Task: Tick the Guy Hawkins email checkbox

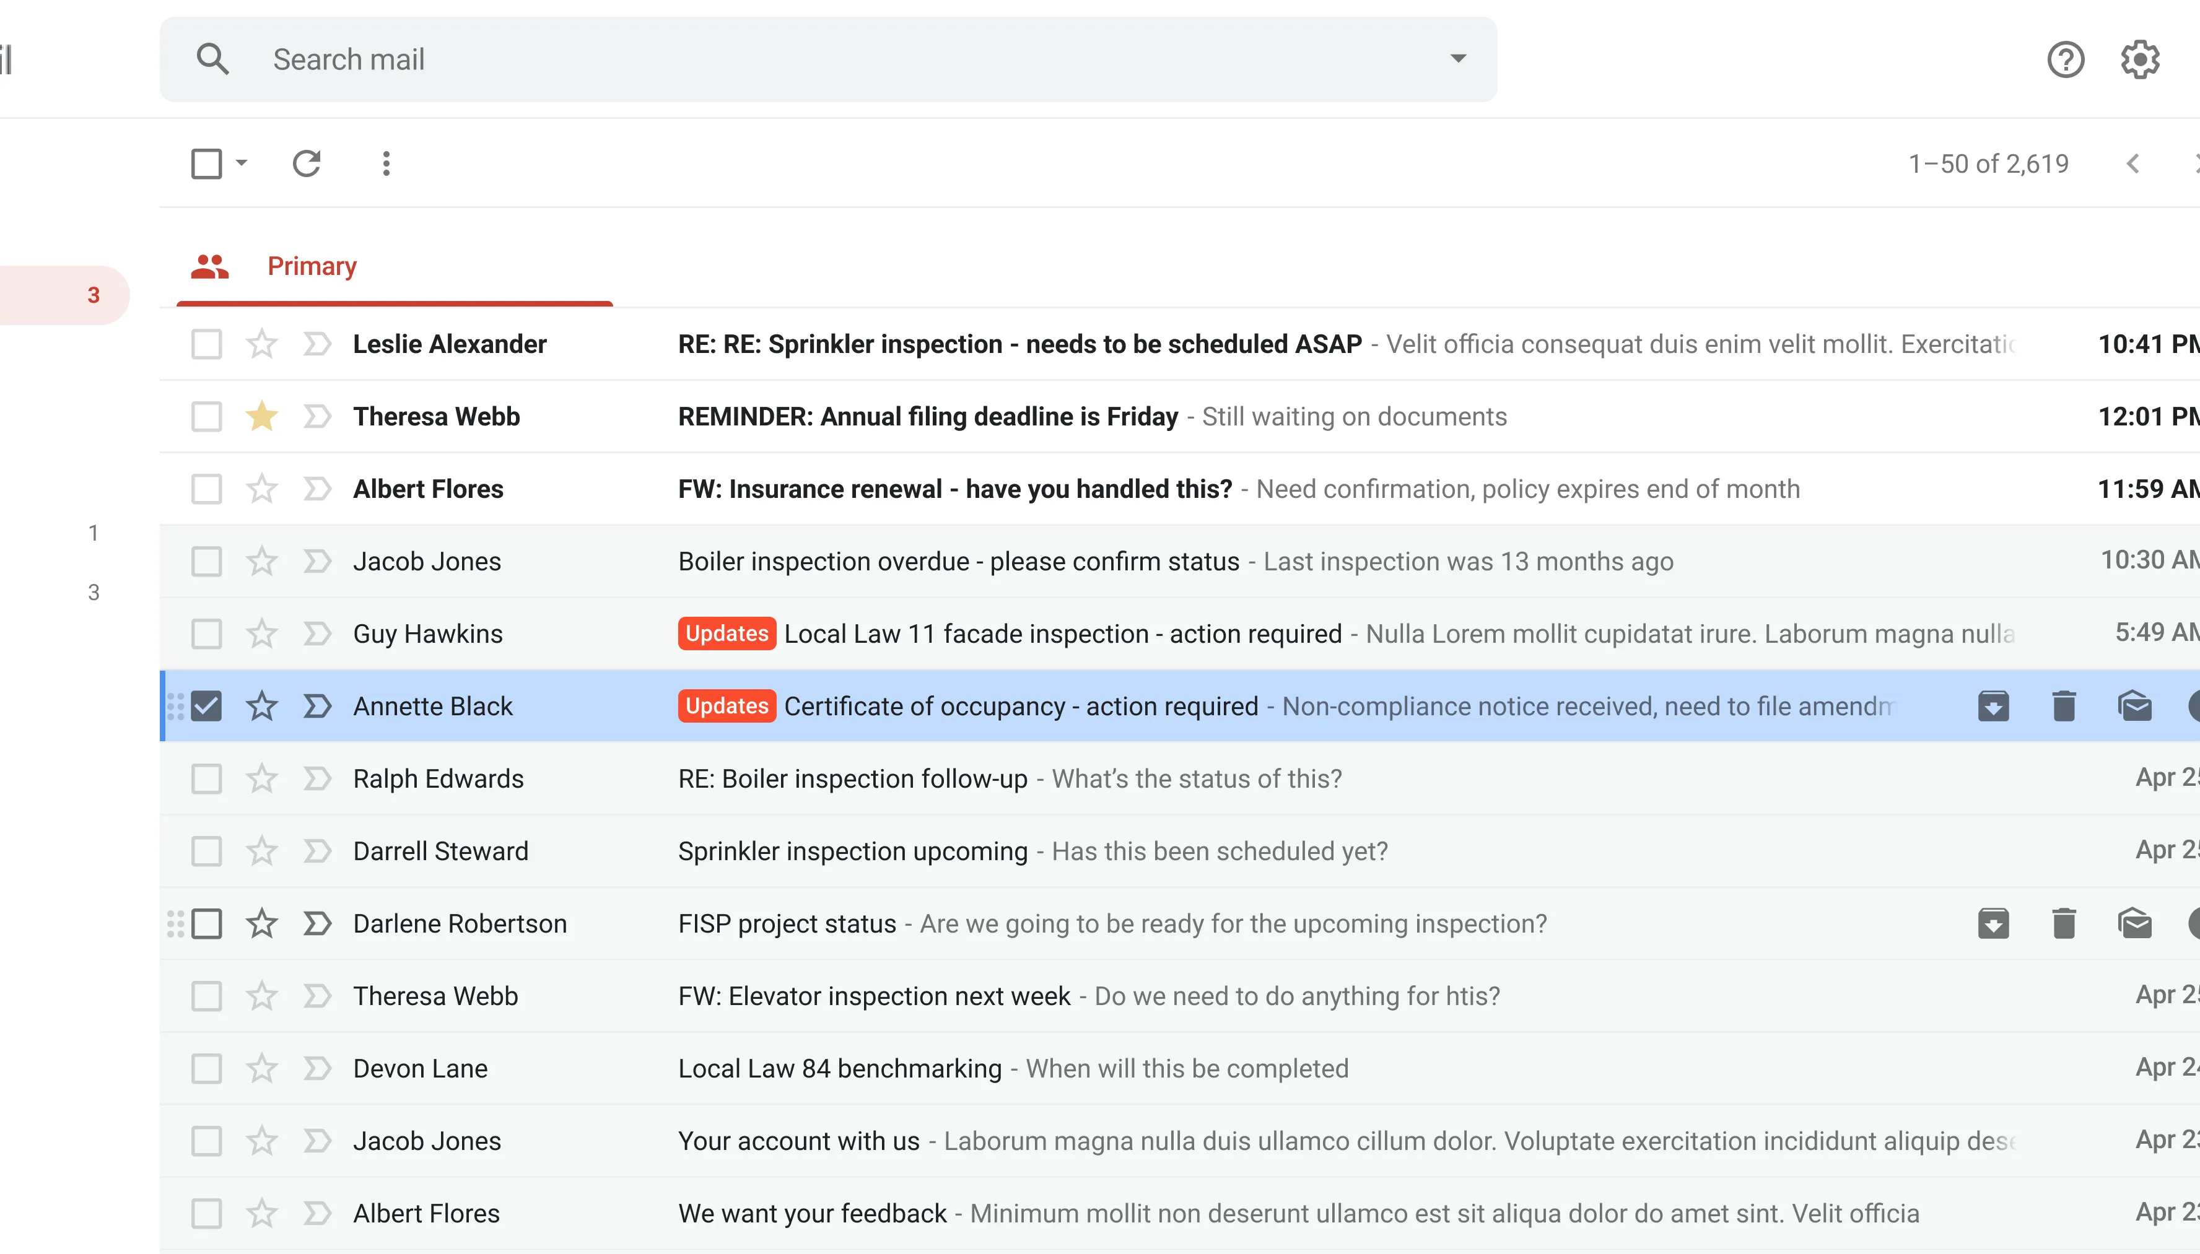Action: pos(207,634)
